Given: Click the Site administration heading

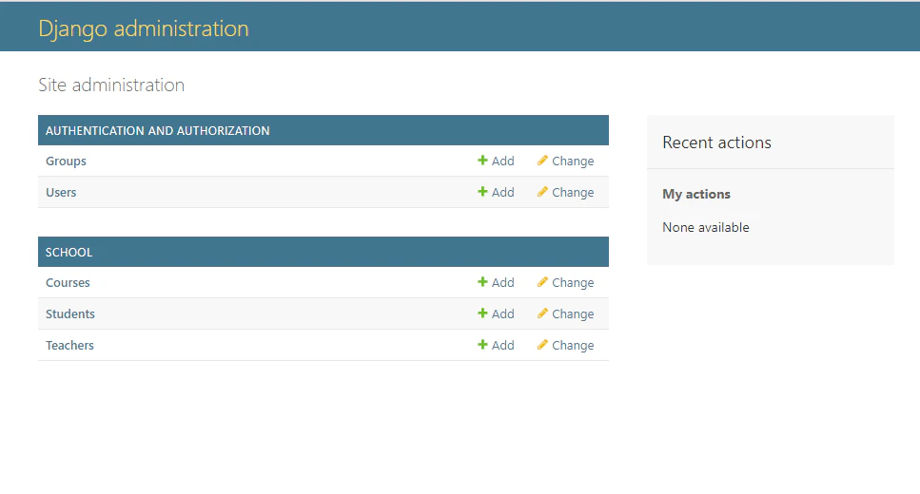Looking at the screenshot, I should point(111,85).
